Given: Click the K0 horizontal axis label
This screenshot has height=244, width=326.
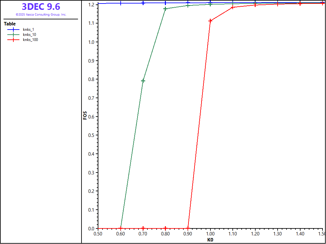Looking at the screenshot, I should [x=210, y=240].
